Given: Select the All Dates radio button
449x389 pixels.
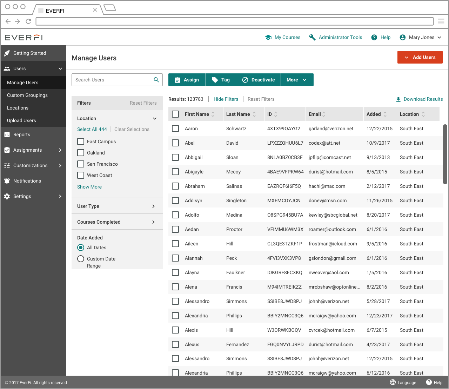Looking at the screenshot, I should (81, 248).
